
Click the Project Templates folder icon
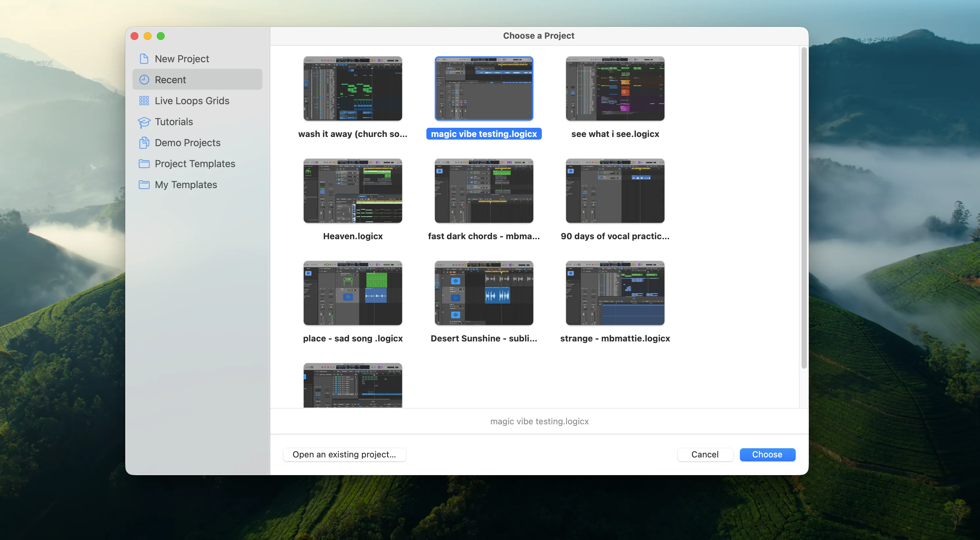point(144,164)
